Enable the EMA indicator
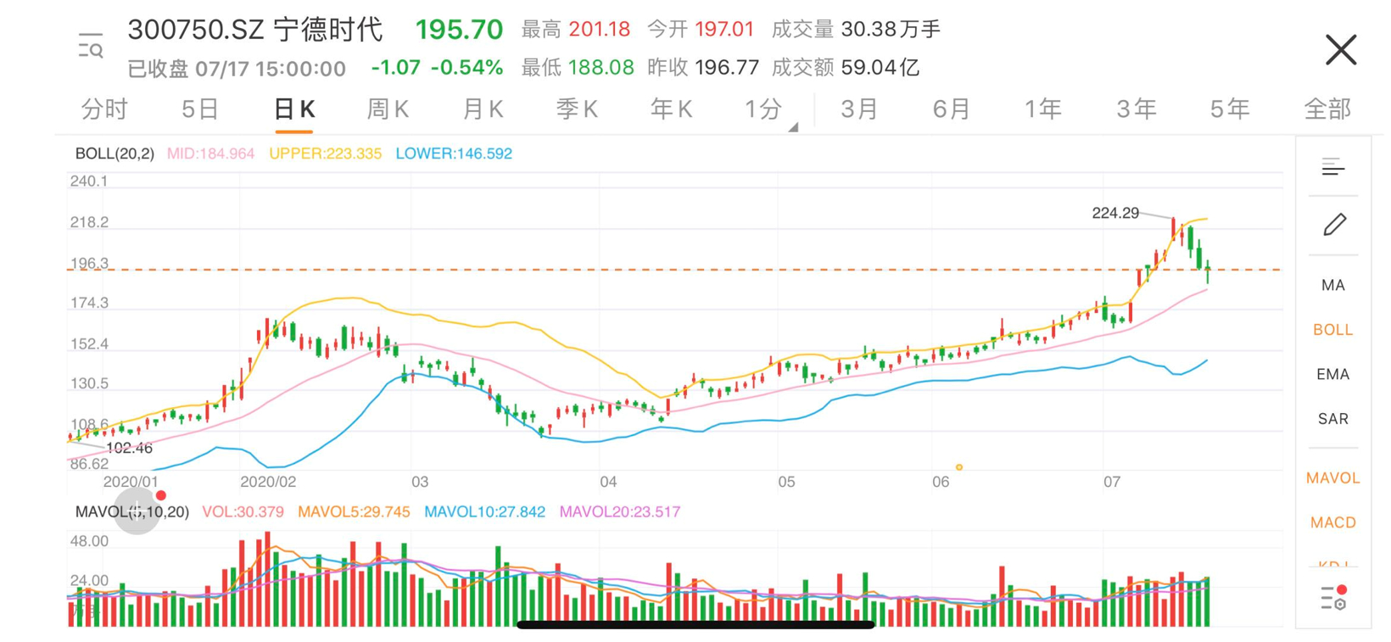Viewport: 1391px width, 642px height. [1333, 374]
